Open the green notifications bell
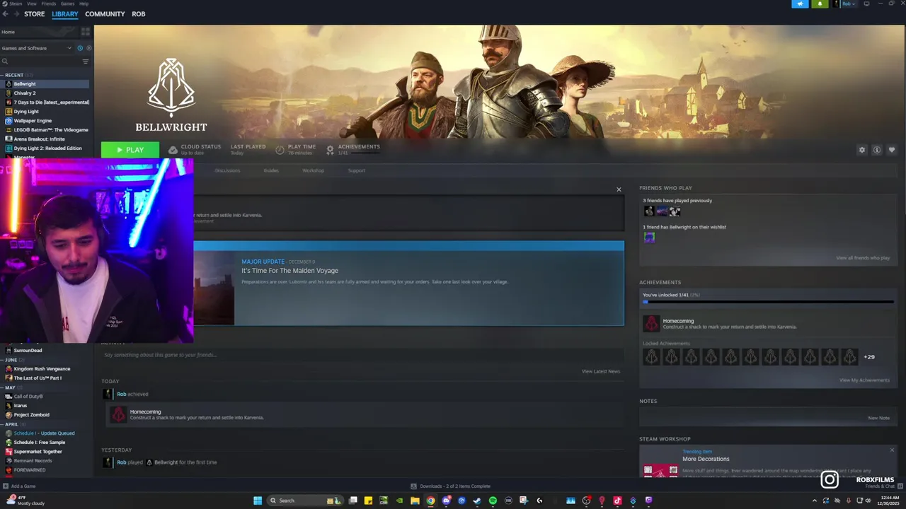The image size is (906, 509). [820, 4]
